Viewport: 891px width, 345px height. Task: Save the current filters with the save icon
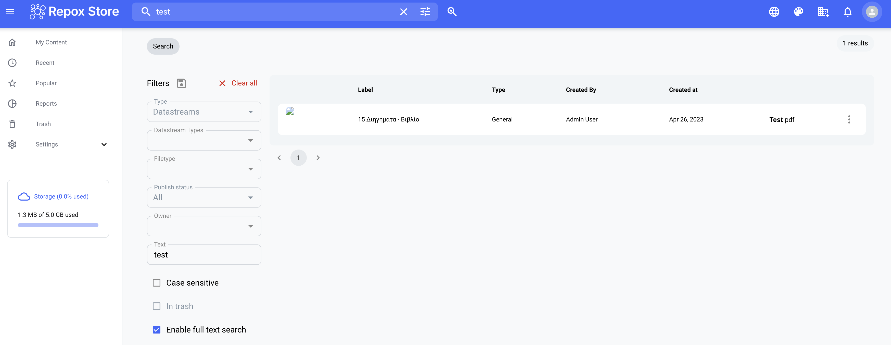pos(181,83)
